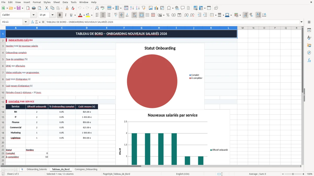Viewport: 314px width, 176px height.
Task: Open the Data menu
Action: 65,2
